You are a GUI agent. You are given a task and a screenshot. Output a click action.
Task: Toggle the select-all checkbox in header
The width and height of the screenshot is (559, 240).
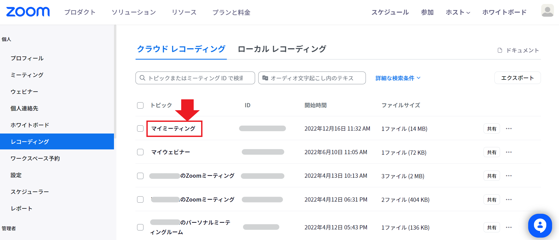[140, 105]
